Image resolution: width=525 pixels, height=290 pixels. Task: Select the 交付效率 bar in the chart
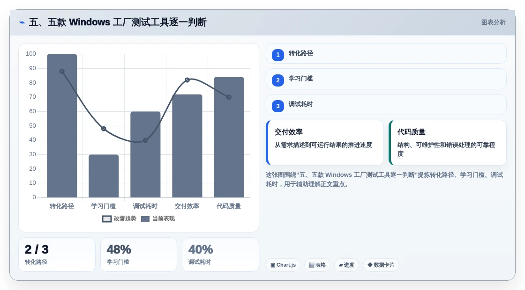(x=187, y=146)
